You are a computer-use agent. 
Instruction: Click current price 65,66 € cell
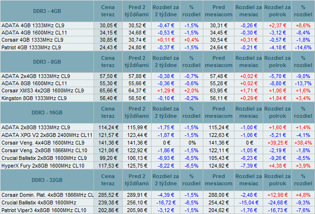(x=108, y=90)
